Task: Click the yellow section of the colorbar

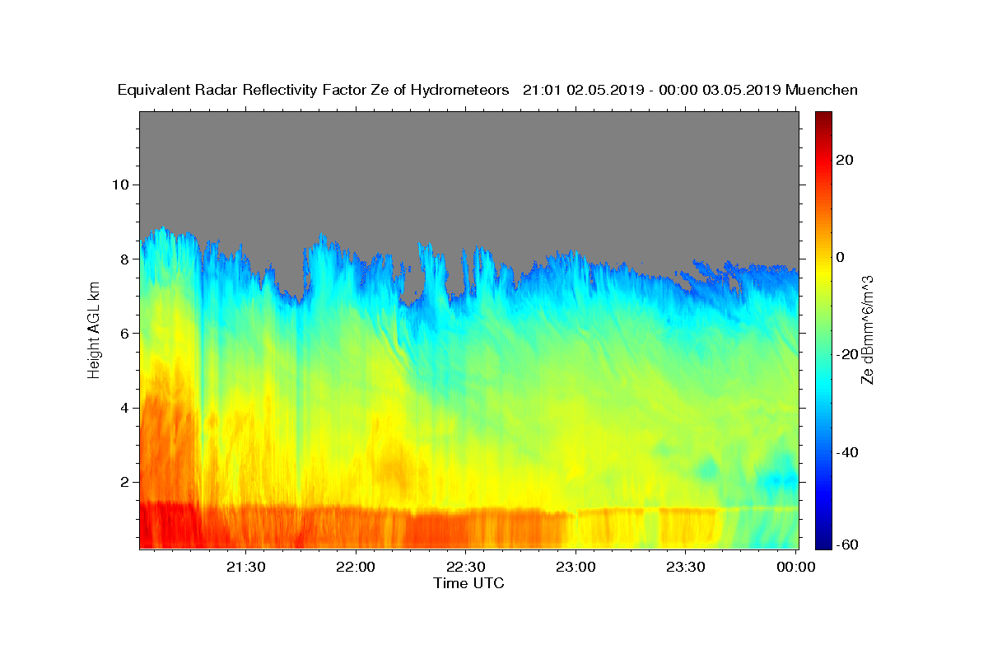Action: click(823, 272)
